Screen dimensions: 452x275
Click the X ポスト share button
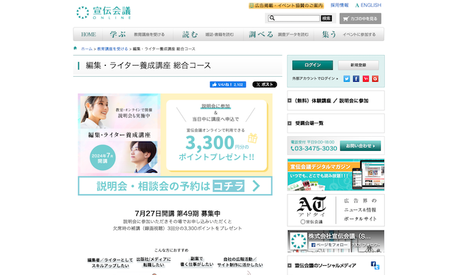(265, 85)
